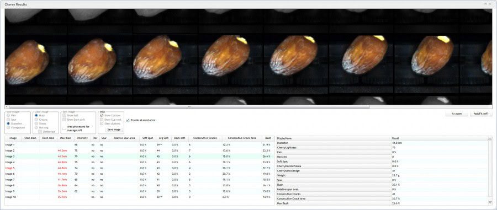
Task: Click the CherryLightness result row
Action: coord(382,148)
